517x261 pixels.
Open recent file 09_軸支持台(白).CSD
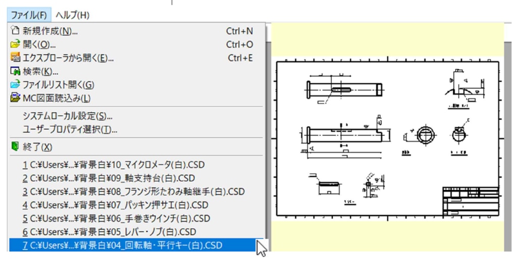point(136,178)
